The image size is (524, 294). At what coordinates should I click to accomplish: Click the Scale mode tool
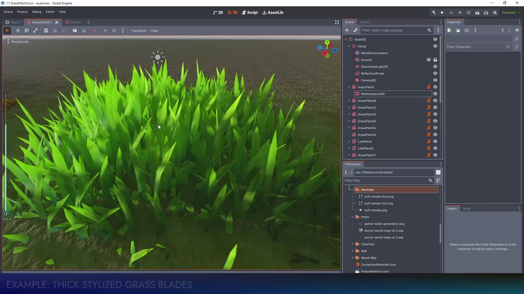click(x=35, y=31)
